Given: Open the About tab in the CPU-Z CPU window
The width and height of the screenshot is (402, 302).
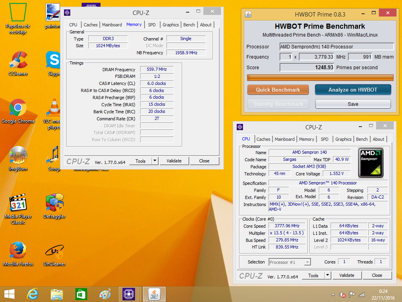Looking at the screenshot, I should 378,139.
